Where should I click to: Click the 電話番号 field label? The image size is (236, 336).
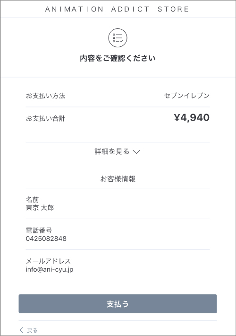point(39,230)
